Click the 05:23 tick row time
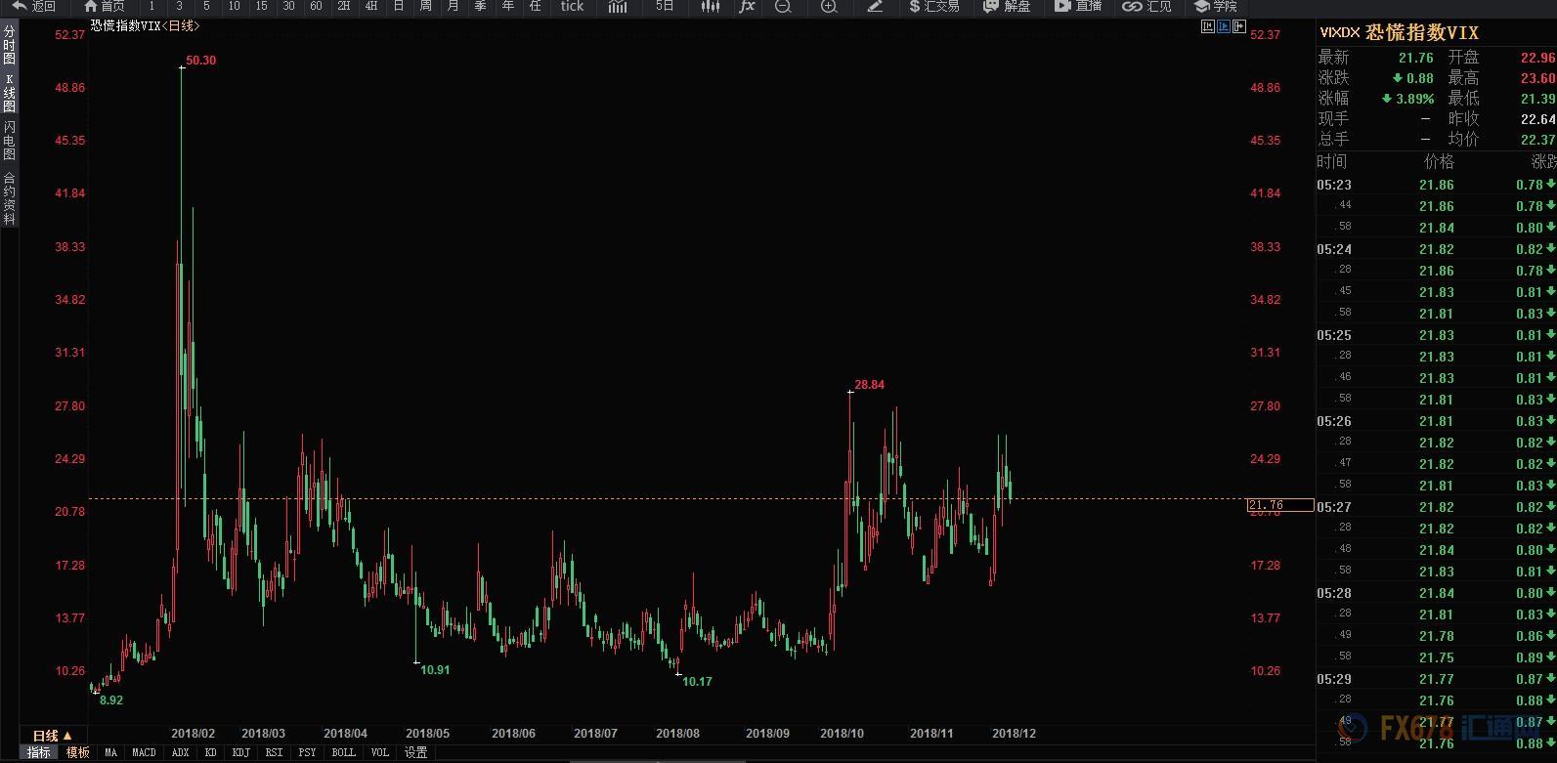The width and height of the screenshot is (1557, 763). point(1334,185)
